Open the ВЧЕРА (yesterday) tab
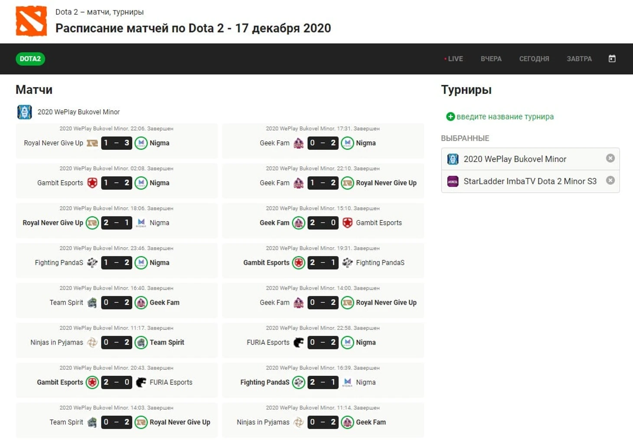Image resolution: width=633 pixels, height=442 pixels. coord(491,59)
